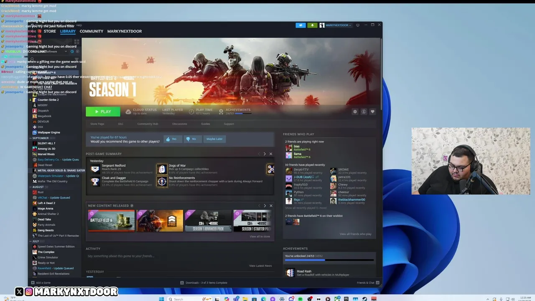Open Season 1 Starter Pack thumbnail
This screenshot has width=535, height=301.
click(x=252, y=221)
